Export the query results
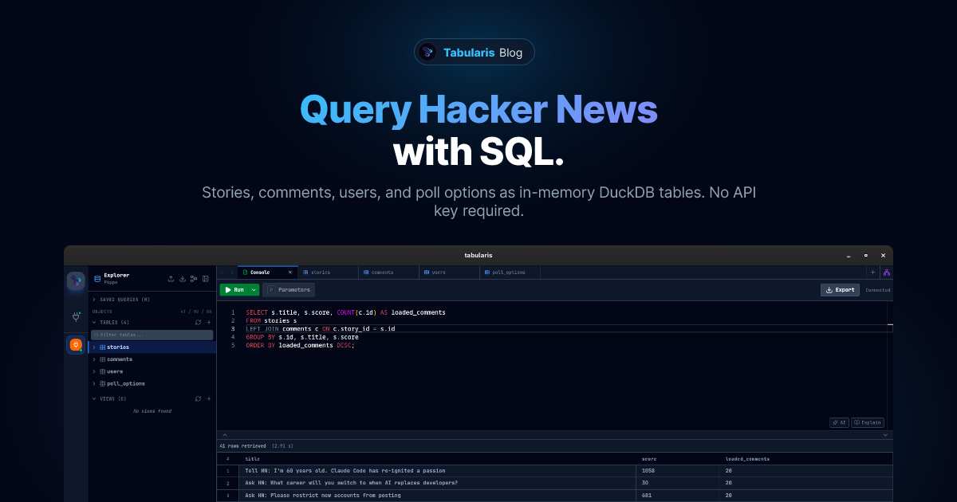Screen dimensions: 957x502 pos(840,289)
